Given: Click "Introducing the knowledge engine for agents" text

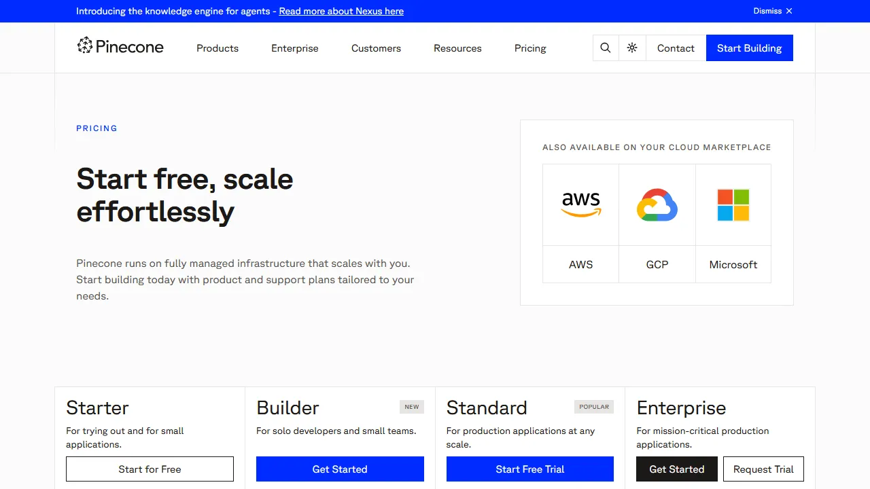Looking at the screenshot, I should [173, 11].
